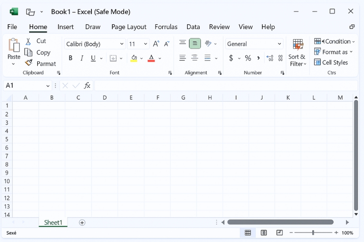Apply Percent Style from the Number group

pyautogui.click(x=248, y=58)
